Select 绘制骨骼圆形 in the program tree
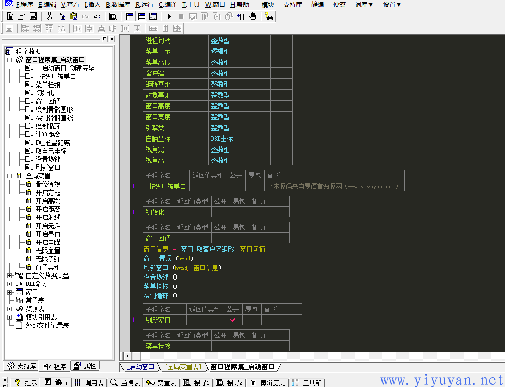This screenshot has height=387, width=505. (x=54, y=109)
